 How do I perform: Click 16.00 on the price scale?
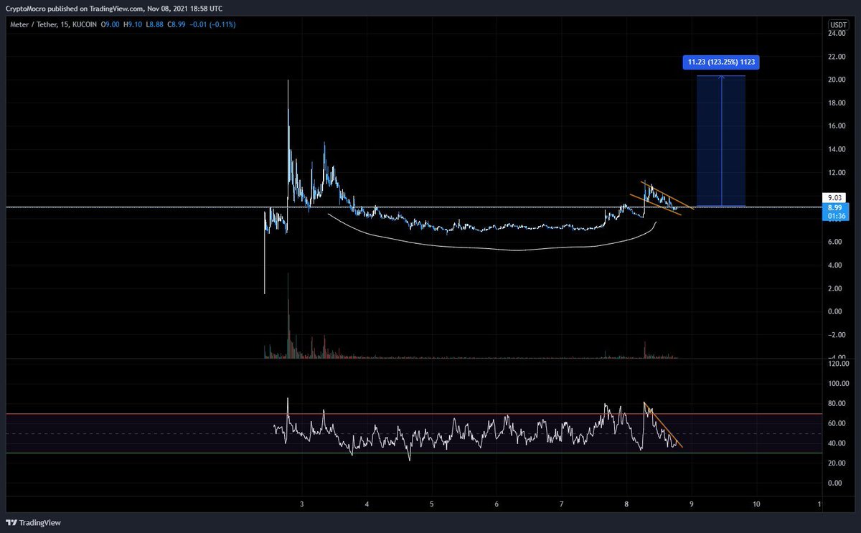[x=835, y=126]
